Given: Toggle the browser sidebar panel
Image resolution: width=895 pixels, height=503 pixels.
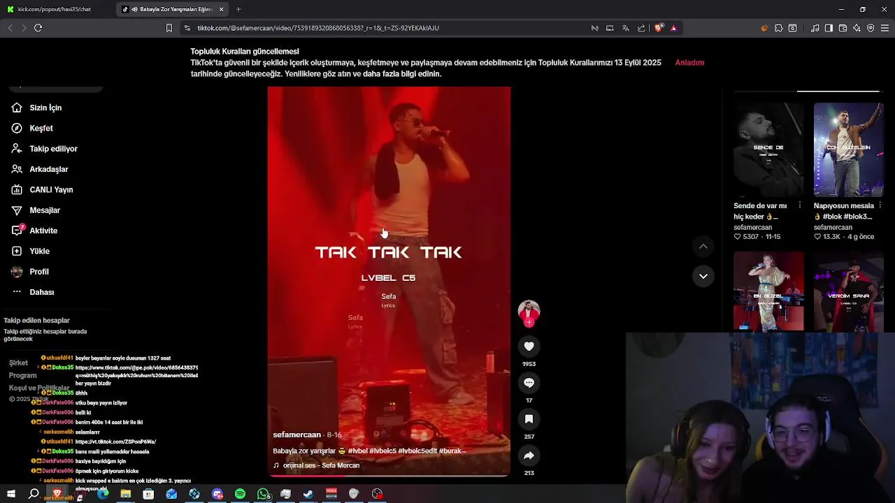Looking at the screenshot, I should click(829, 28).
